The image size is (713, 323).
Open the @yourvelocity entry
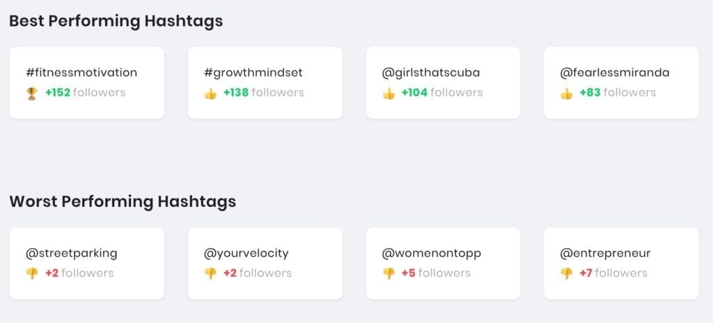pyautogui.click(x=246, y=253)
